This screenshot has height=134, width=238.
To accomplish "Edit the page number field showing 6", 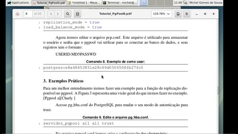I will [x=28, y=14].
